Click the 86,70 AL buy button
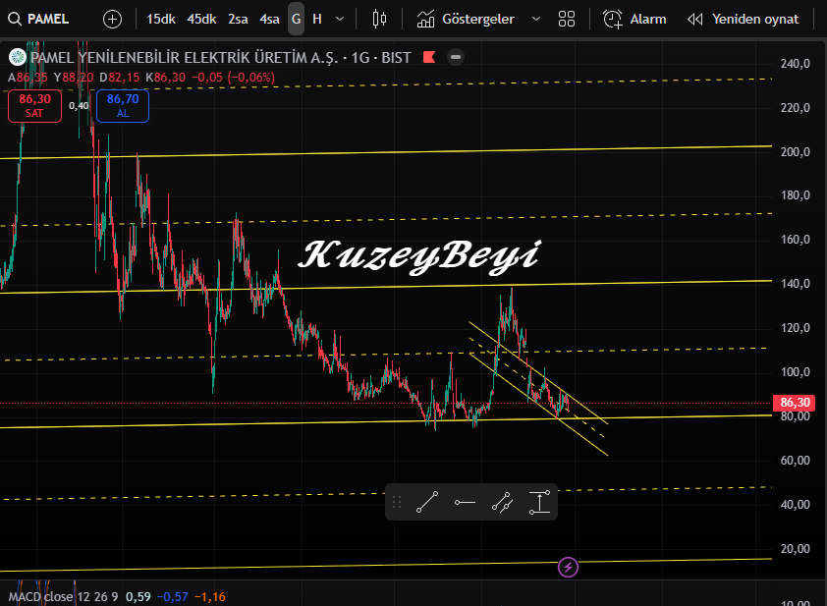827x606 pixels. tap(123, 106)
